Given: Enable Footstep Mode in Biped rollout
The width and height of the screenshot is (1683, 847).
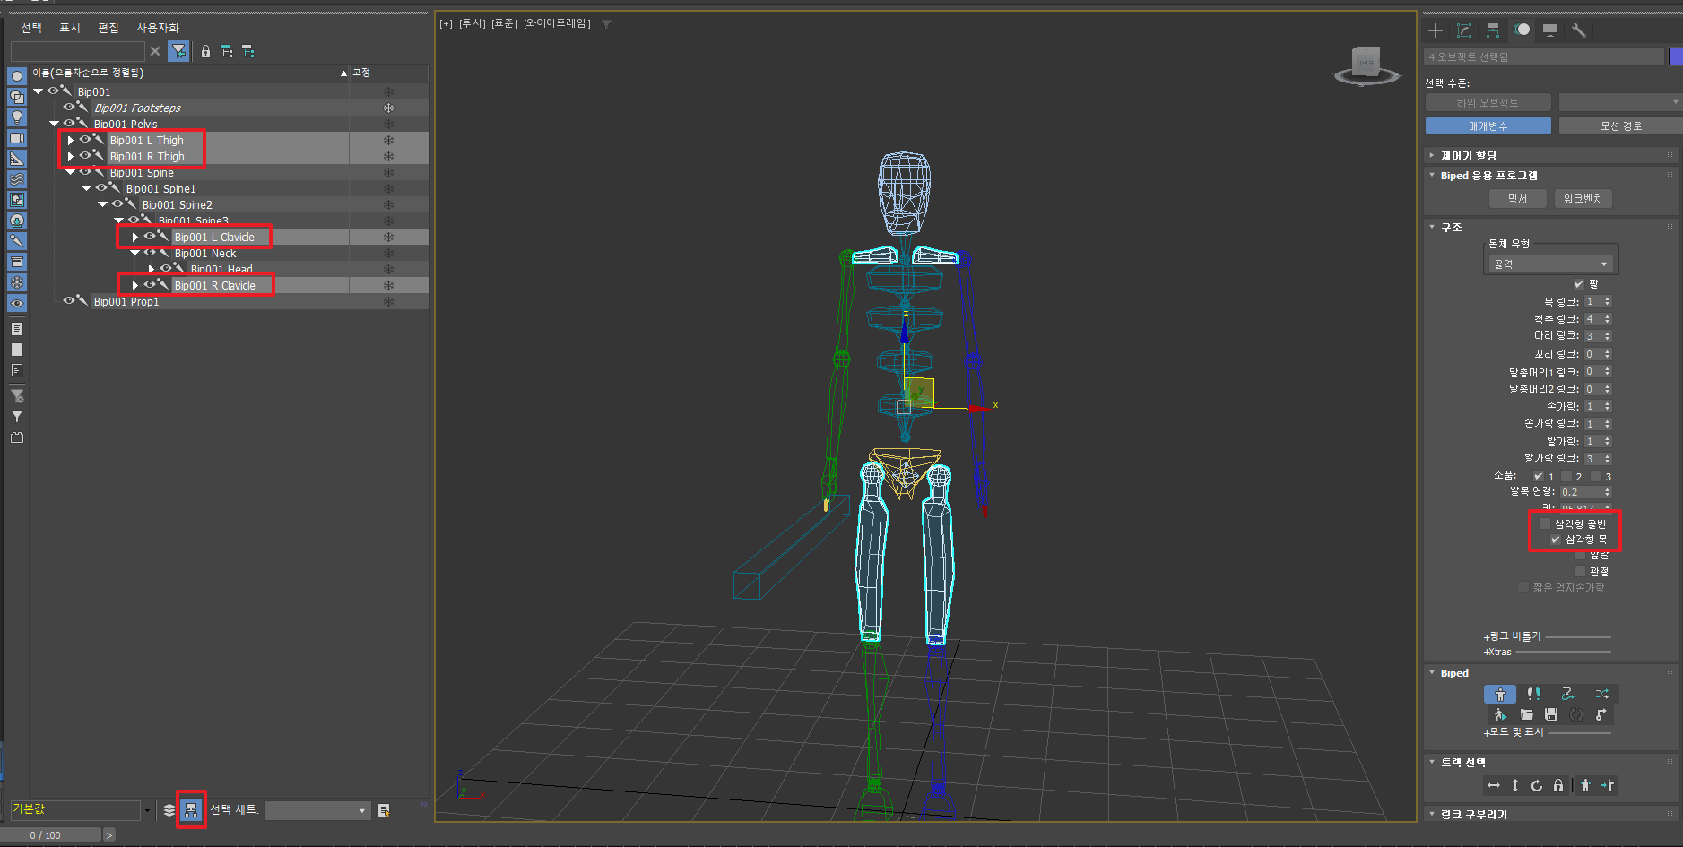Looking at the screenshot, I should point(1533,695).
